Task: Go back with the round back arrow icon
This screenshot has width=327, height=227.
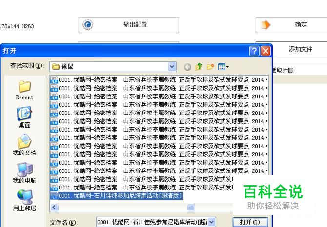Action: click(187, 67)
